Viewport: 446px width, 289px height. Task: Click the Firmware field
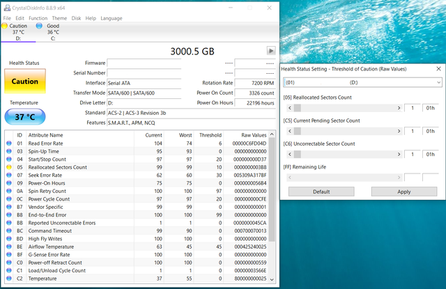[144, 63]
